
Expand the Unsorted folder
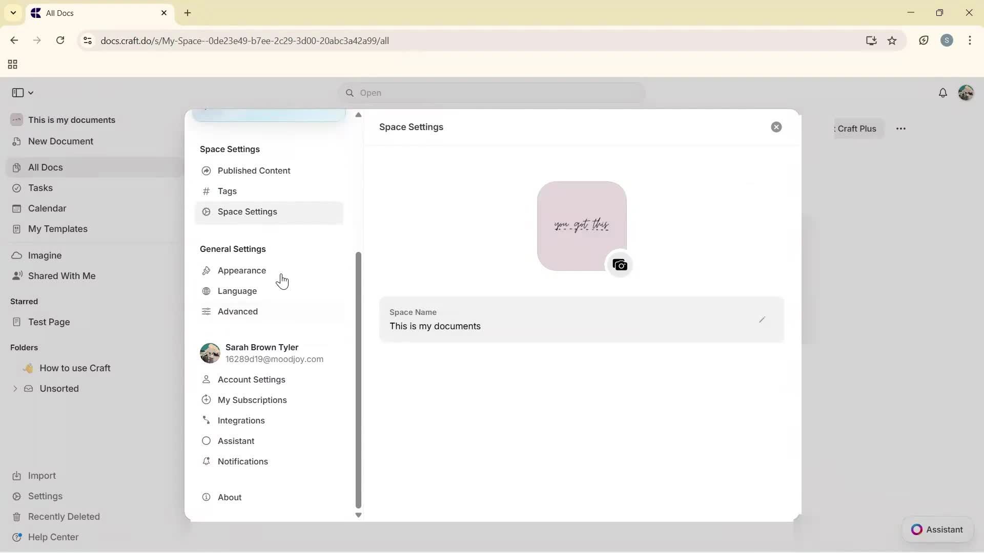[15, 389]
